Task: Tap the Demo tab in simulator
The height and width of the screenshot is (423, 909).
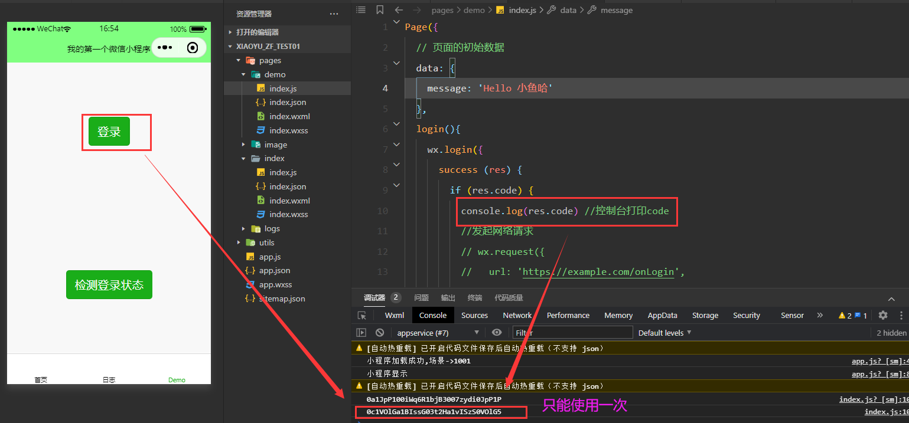Action: point(177,379)
